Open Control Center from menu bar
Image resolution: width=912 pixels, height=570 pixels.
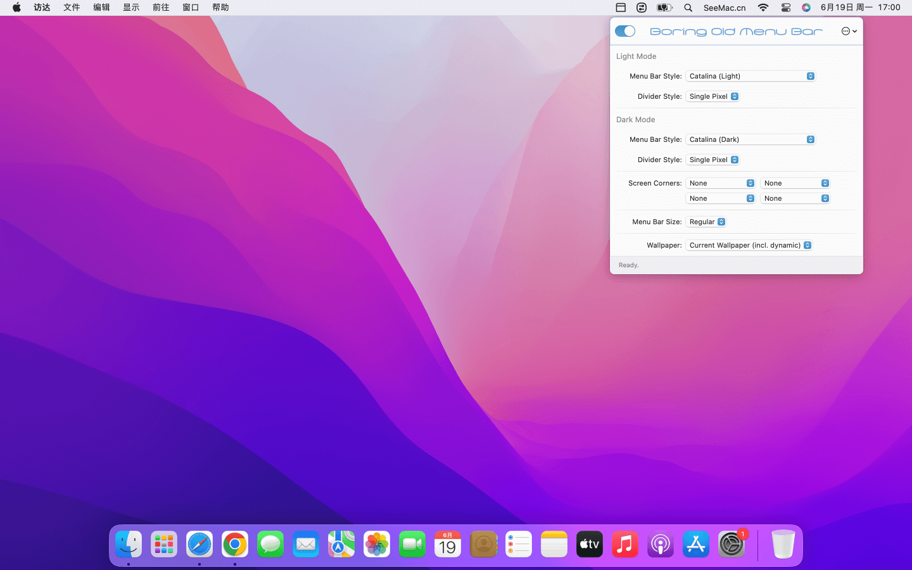coord(786,8)
